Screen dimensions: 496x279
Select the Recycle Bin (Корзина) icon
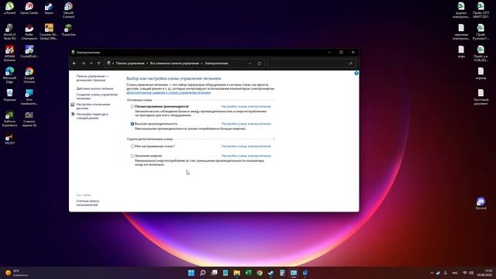tap(9, 95)
